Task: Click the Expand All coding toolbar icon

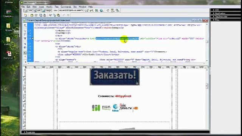Action: click(25, 38)
